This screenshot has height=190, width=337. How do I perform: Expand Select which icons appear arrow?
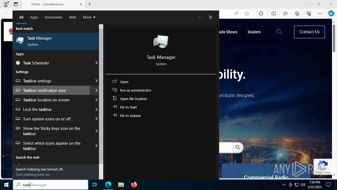[96, 146]
